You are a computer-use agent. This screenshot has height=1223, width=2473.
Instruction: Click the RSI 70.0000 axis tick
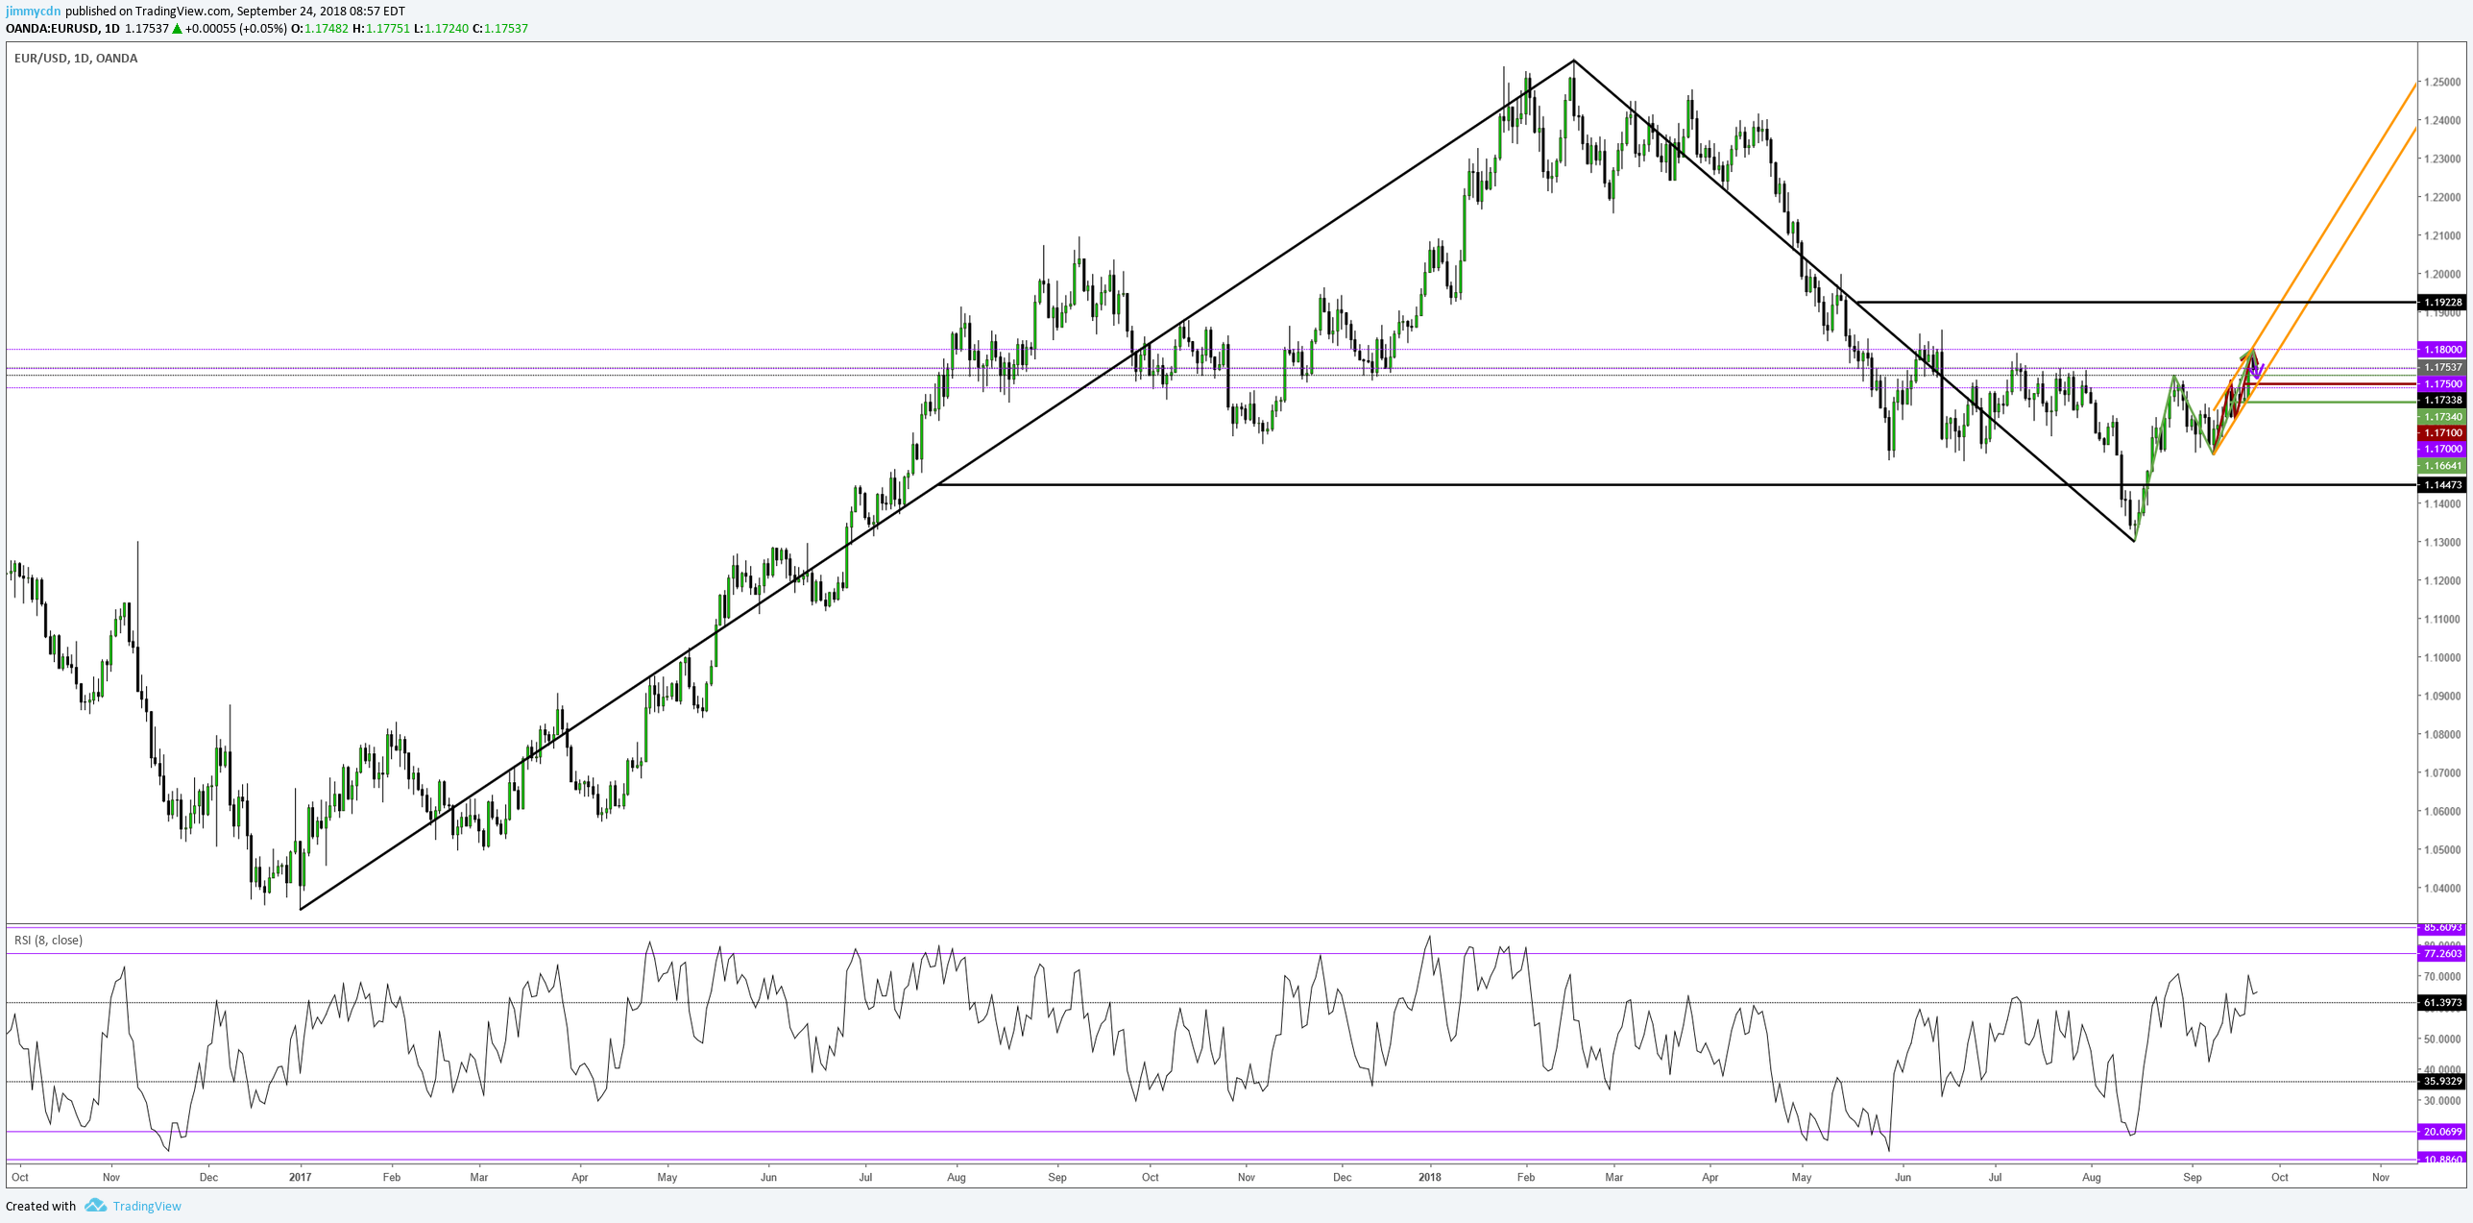coord(2442,976)
